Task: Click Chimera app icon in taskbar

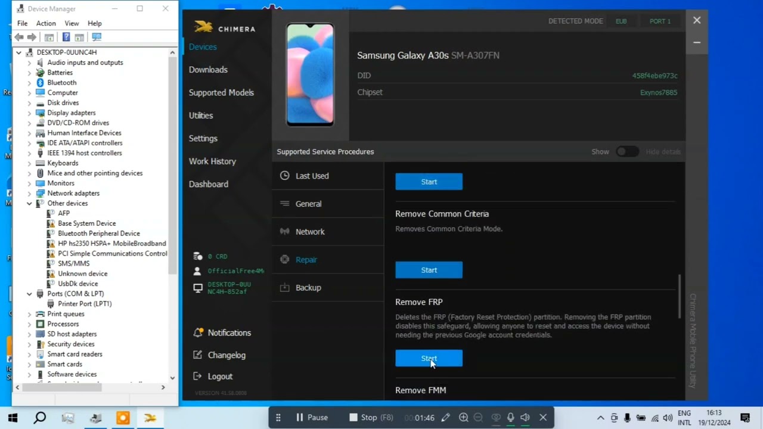Action: coord(150,418)
